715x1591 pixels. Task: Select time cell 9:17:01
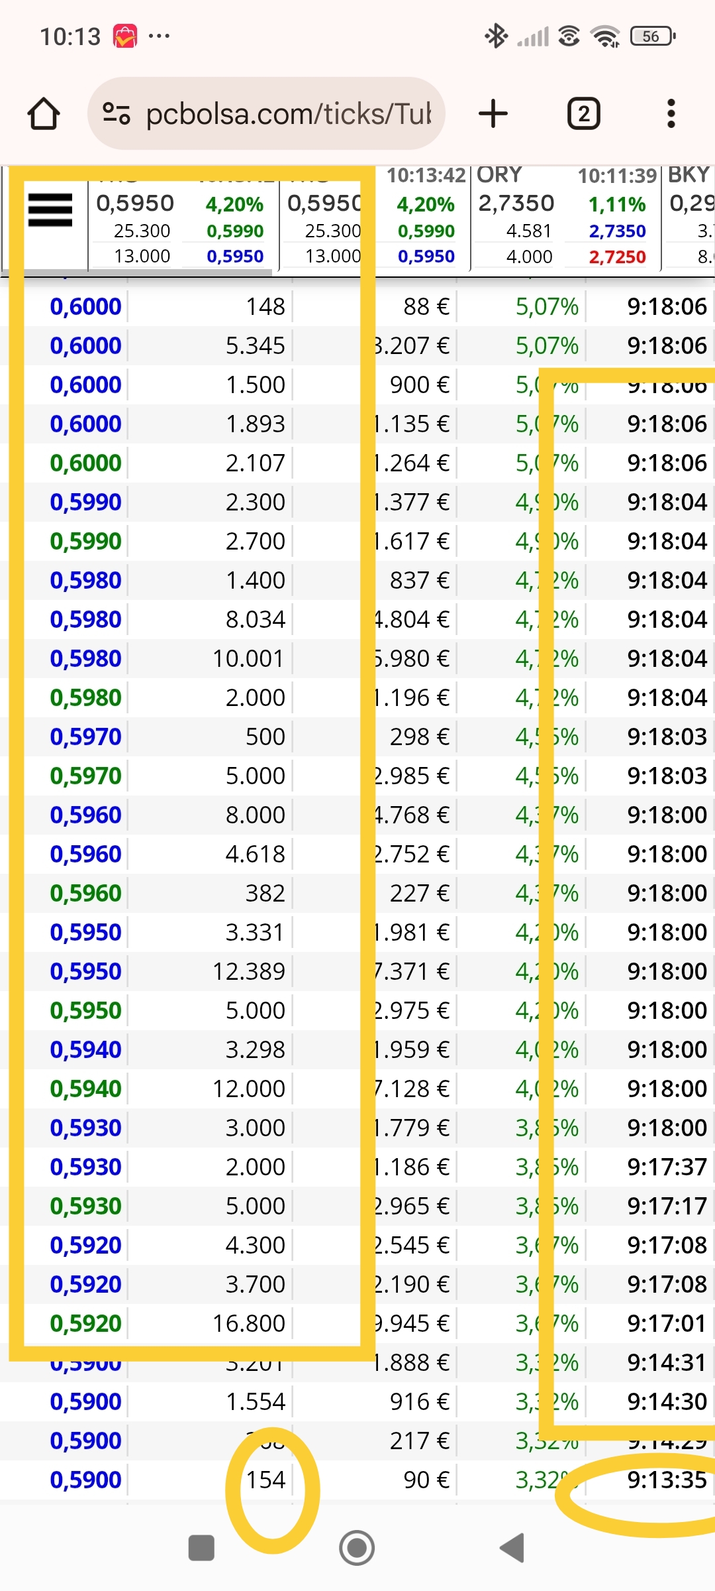click(667, 1323)
